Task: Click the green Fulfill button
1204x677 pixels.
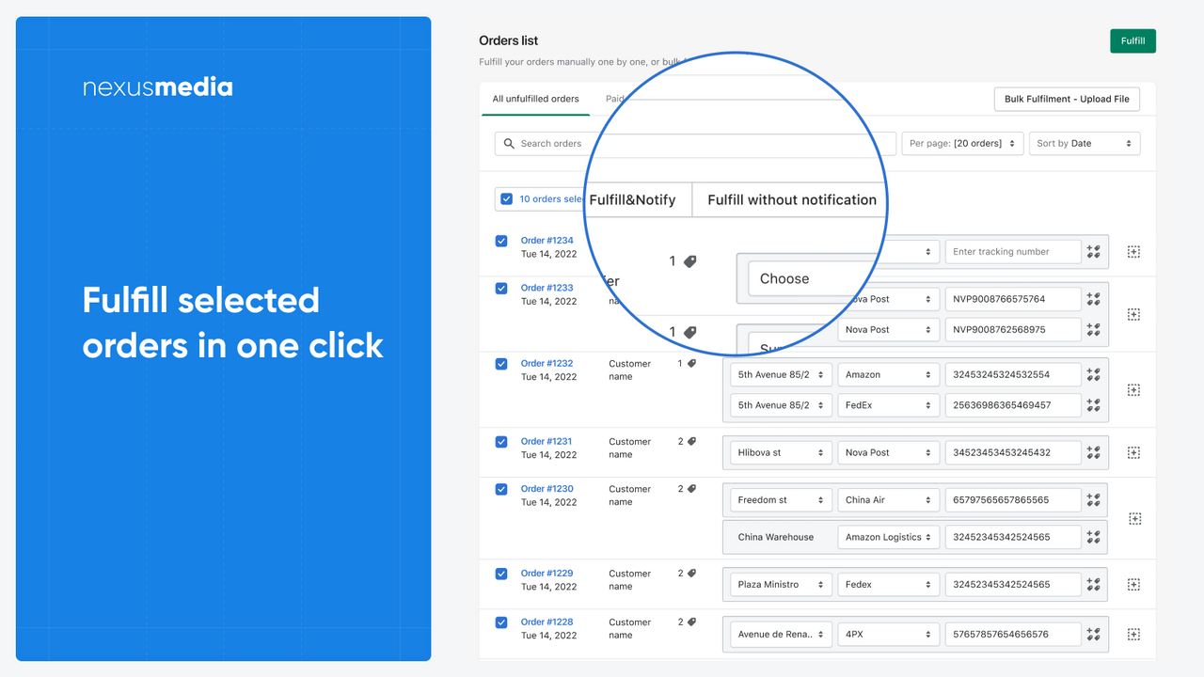Action: [x=1133, y=41]
